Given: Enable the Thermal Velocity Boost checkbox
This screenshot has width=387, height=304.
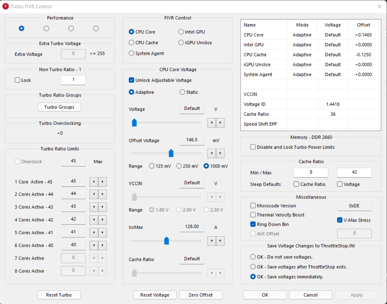Looking at the screenshot, I should point(253,215).
